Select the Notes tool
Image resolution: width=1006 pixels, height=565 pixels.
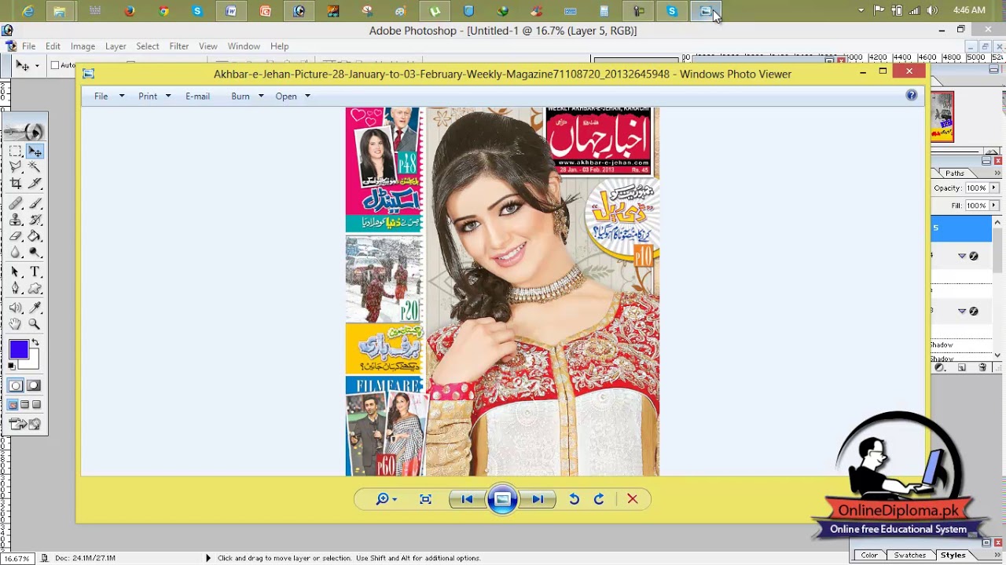(16, 308)
